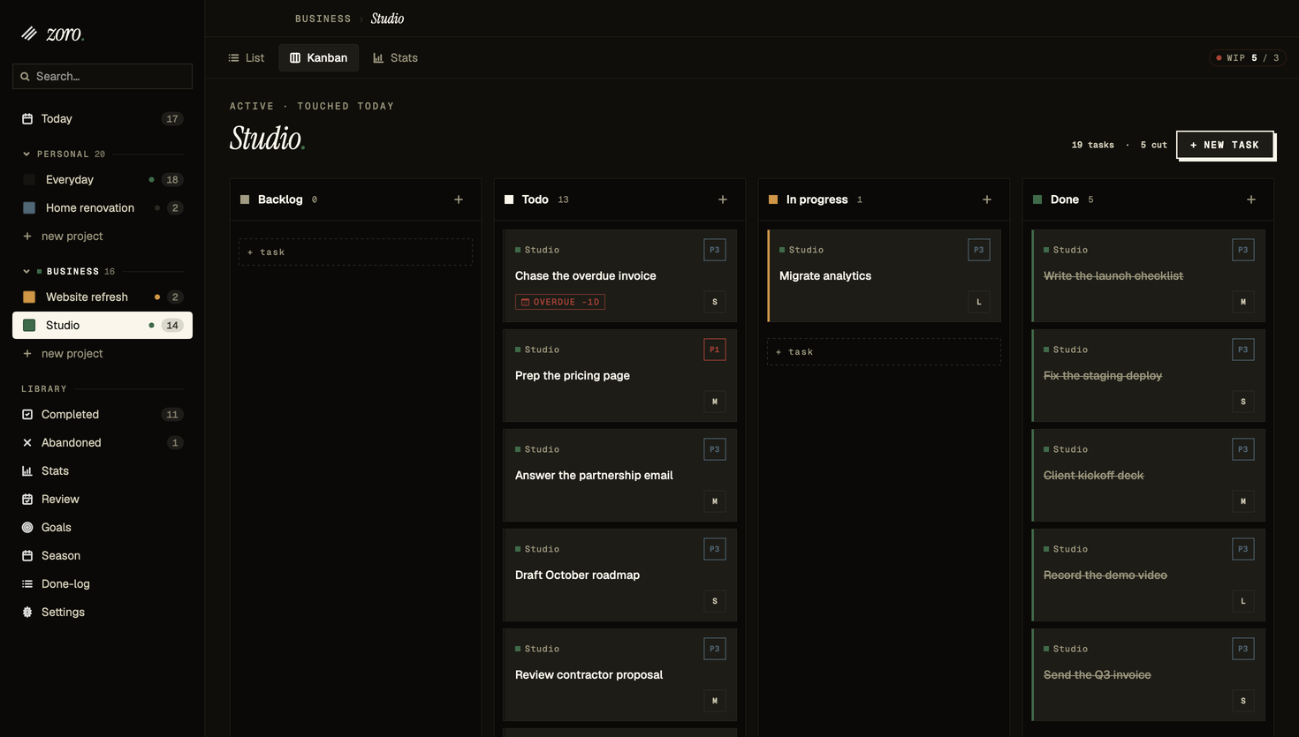The width and height of the screenshot is (1299, 737).
Task: Click the In progress column title
Action: click(817, 199)
